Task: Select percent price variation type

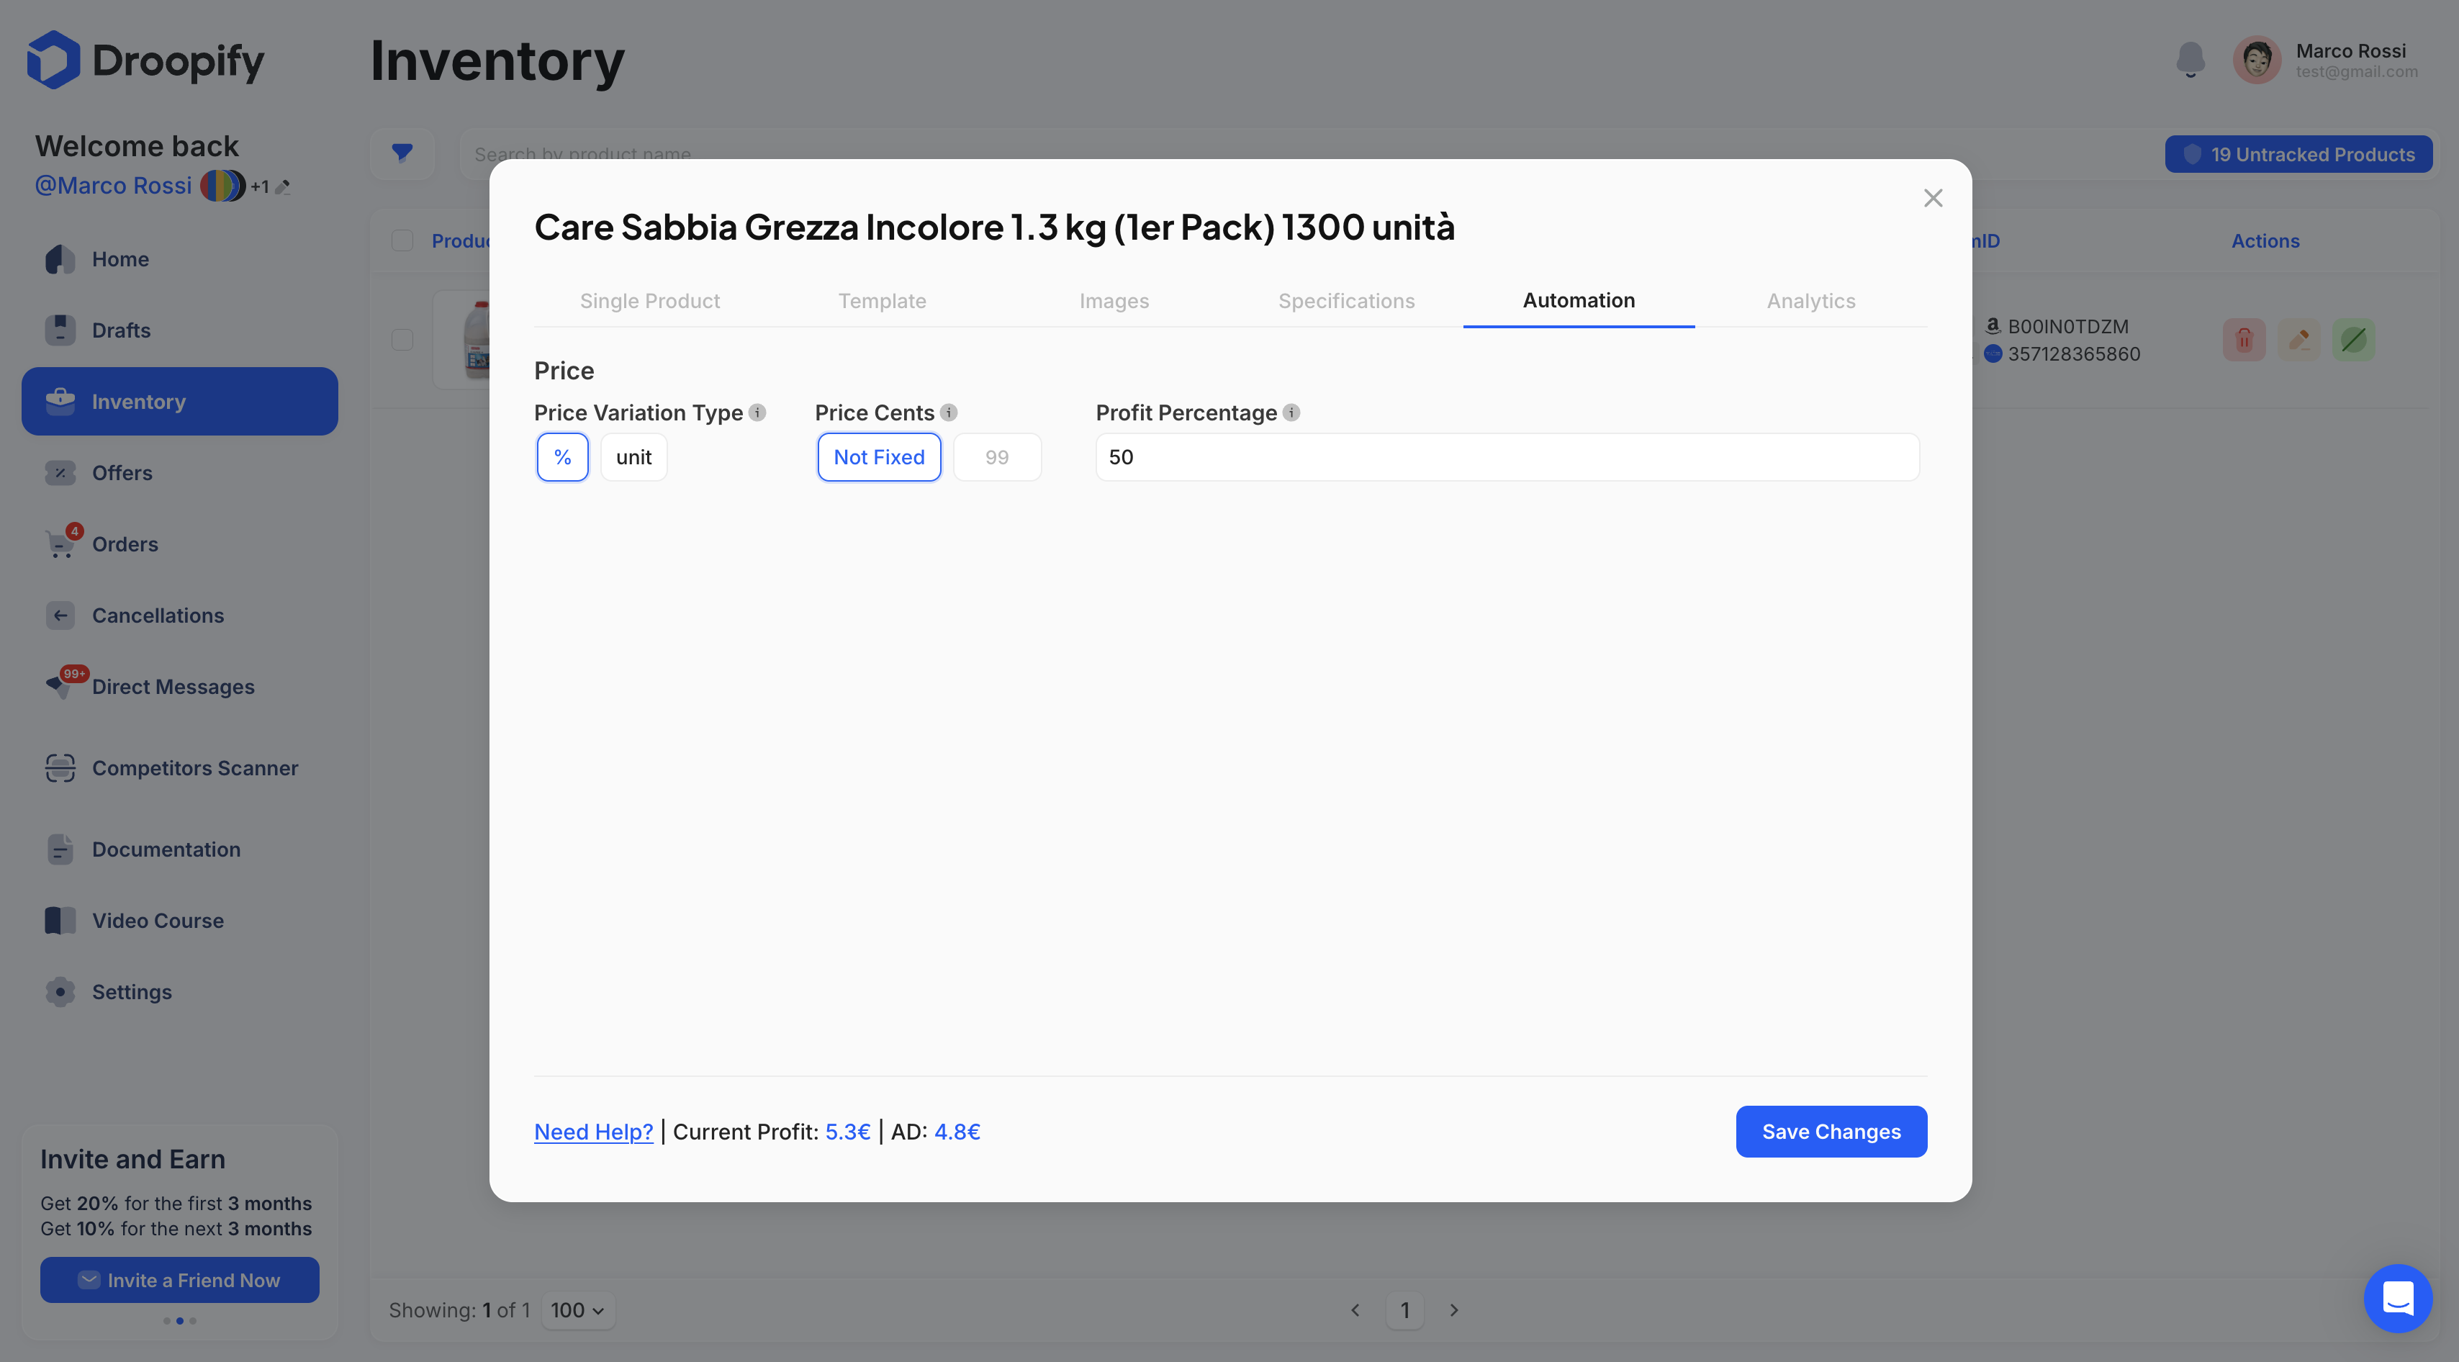Action: coord(562,457)
